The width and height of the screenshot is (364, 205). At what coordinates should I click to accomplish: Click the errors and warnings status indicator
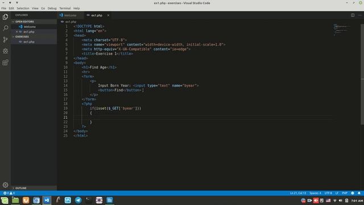point(9,193)
